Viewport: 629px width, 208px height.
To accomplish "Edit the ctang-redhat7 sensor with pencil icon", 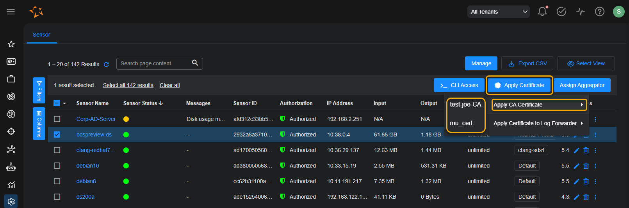I will (576, 150).
